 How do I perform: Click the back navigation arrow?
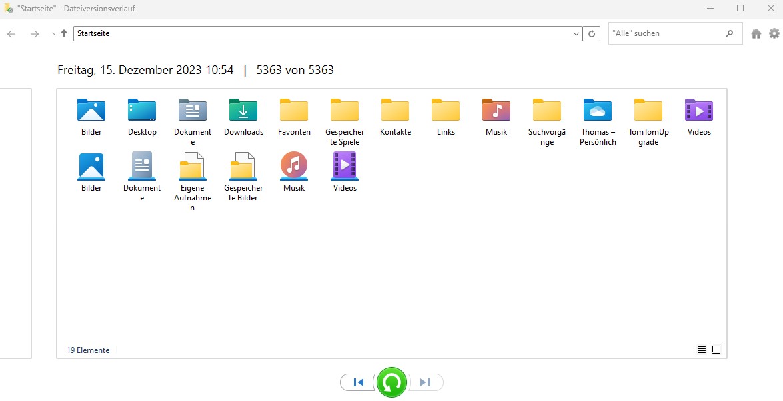[x=11, y=33]
